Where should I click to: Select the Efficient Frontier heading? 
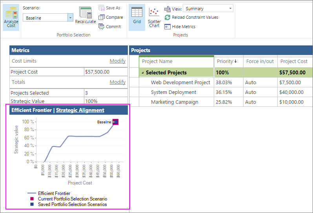31,110
